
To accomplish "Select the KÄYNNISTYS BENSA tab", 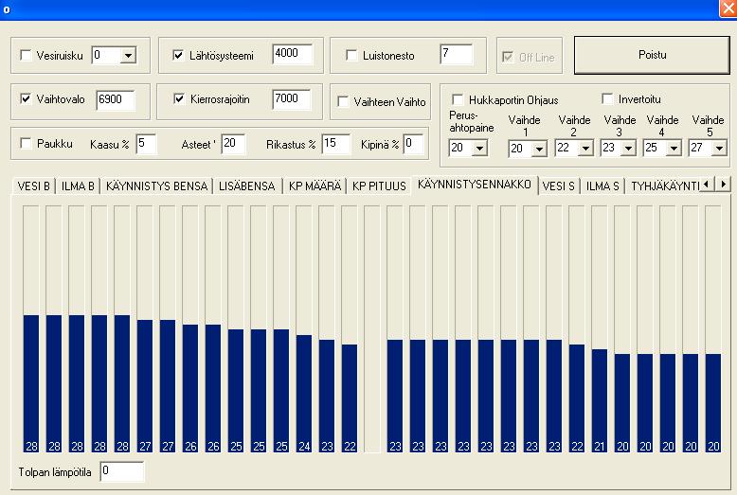I will 156,186.
